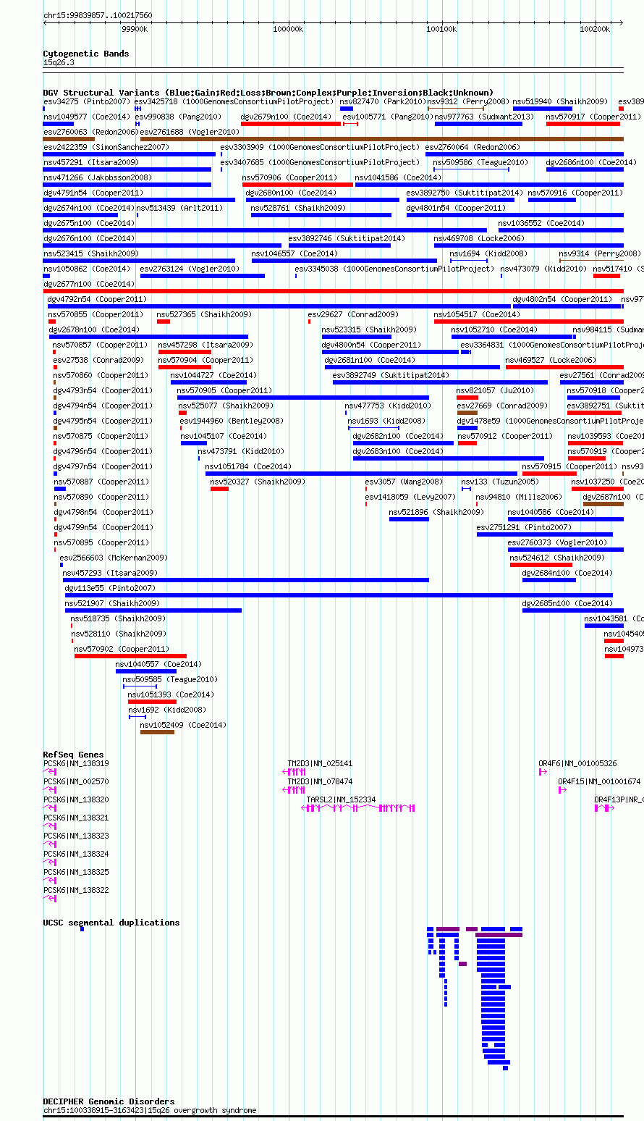Screen dimensions: 644x1121
Task: Click variant esv3057 (Wang2008)
Action: click(x=404, y=482)
